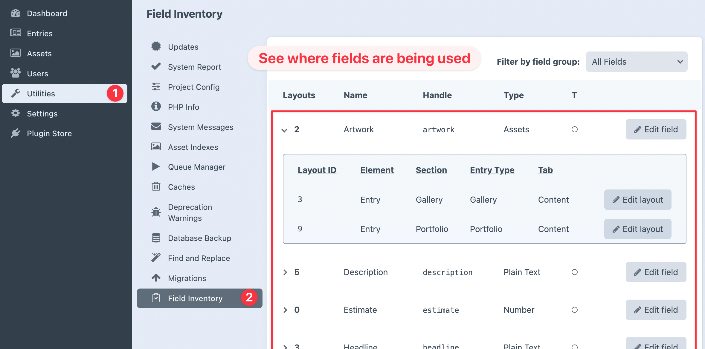Click Edit field for the Estimate row
Screen dimensions: 705x349
click(x=656, y=310)
